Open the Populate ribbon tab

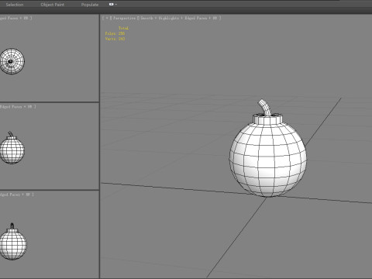(90, 5)
